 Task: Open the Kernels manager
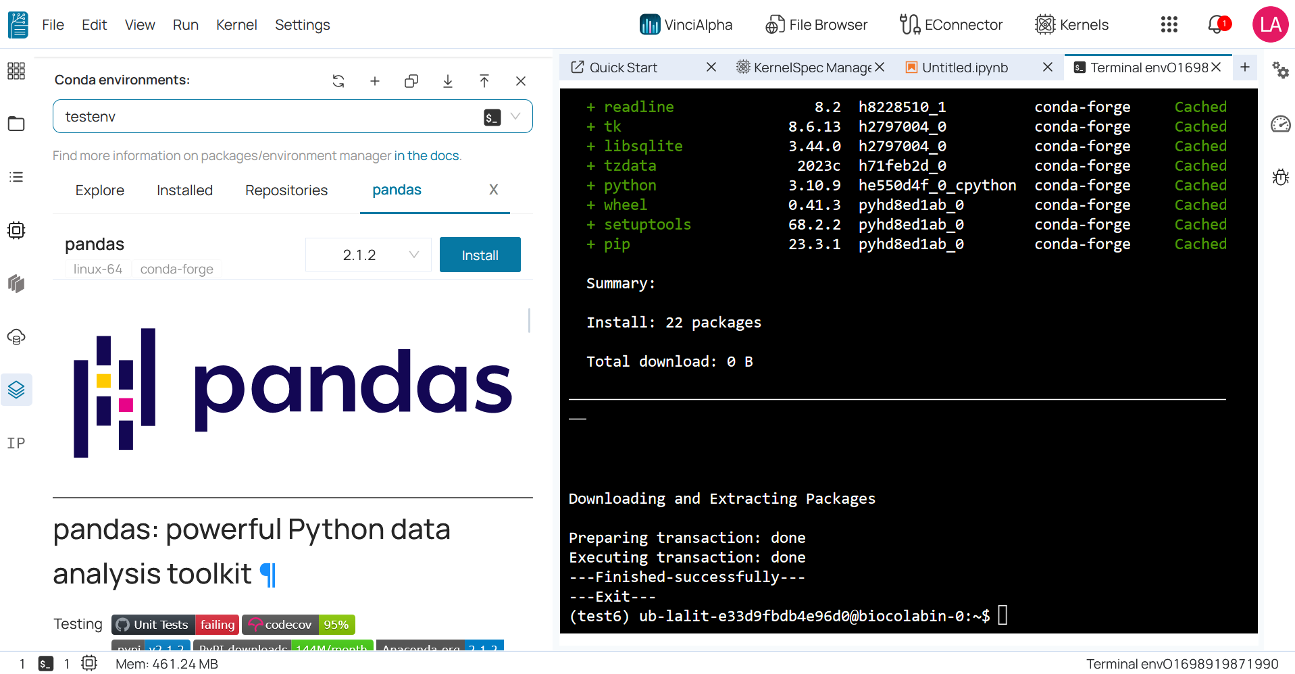(x=1072, y=25)
